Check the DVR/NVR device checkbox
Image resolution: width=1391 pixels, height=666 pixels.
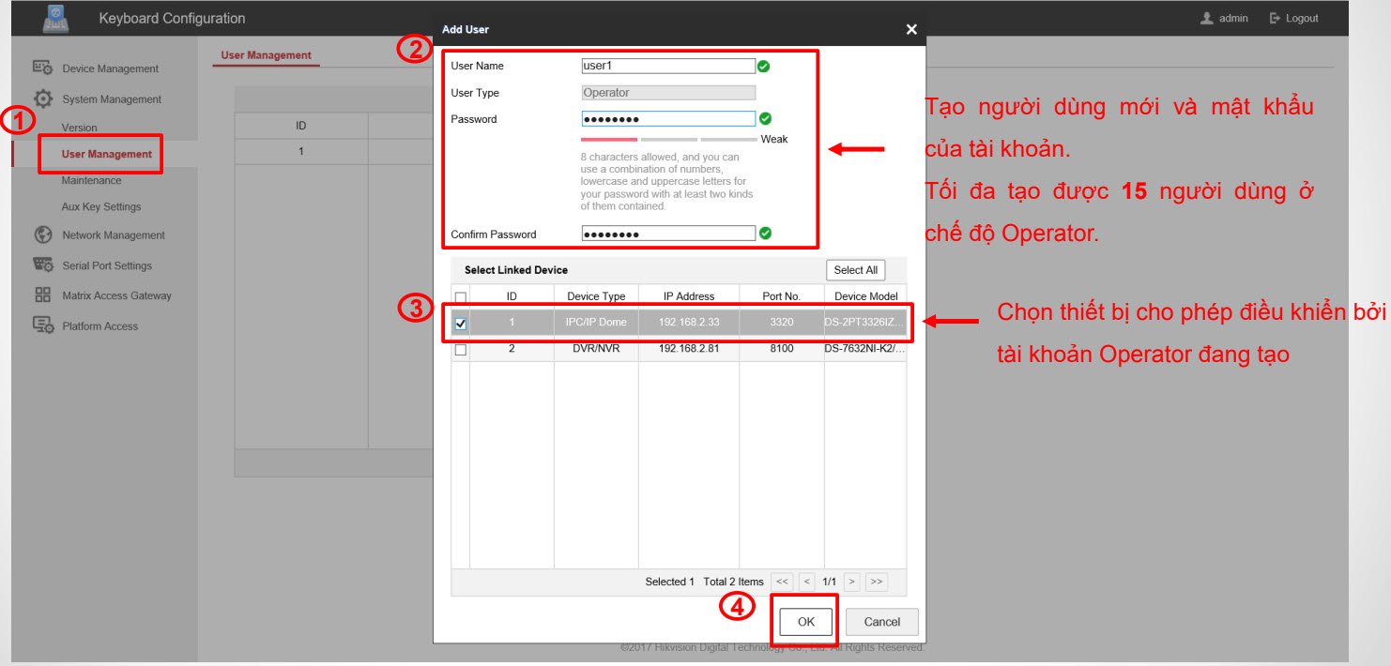point(461,350)
